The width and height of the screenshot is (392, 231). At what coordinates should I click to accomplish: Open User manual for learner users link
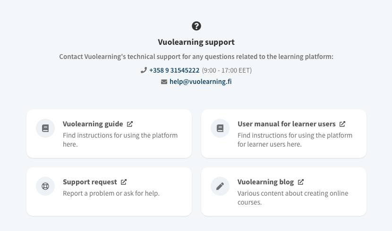coord(286,124)
